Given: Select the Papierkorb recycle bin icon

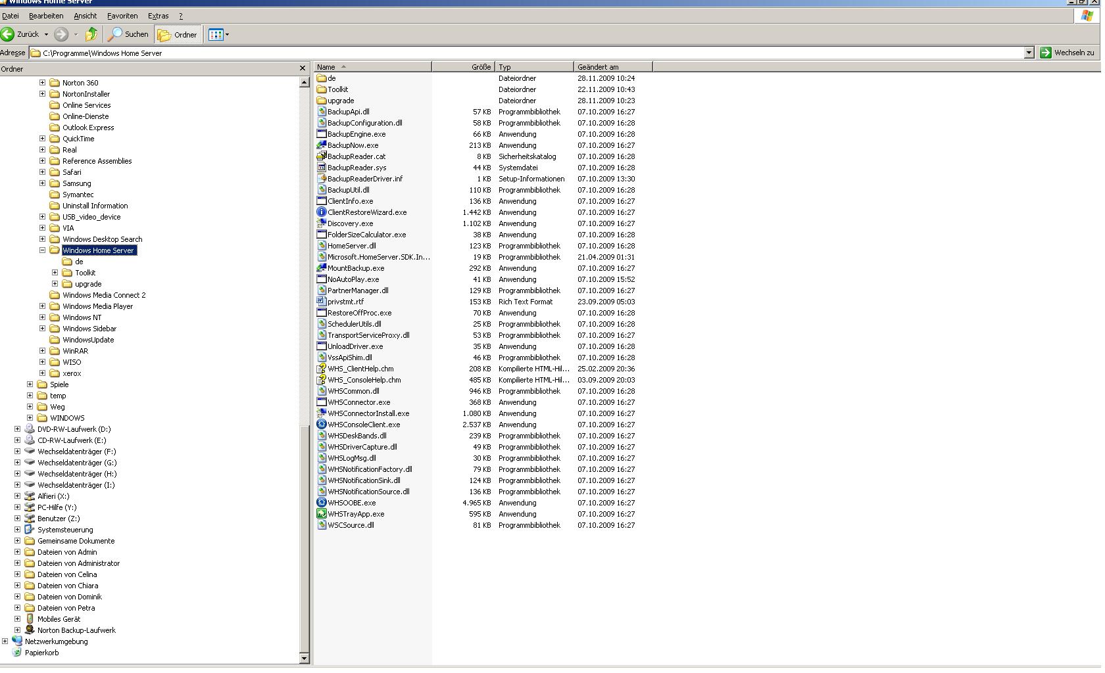Looking at the screenshot, I should [x=17, y=653].
